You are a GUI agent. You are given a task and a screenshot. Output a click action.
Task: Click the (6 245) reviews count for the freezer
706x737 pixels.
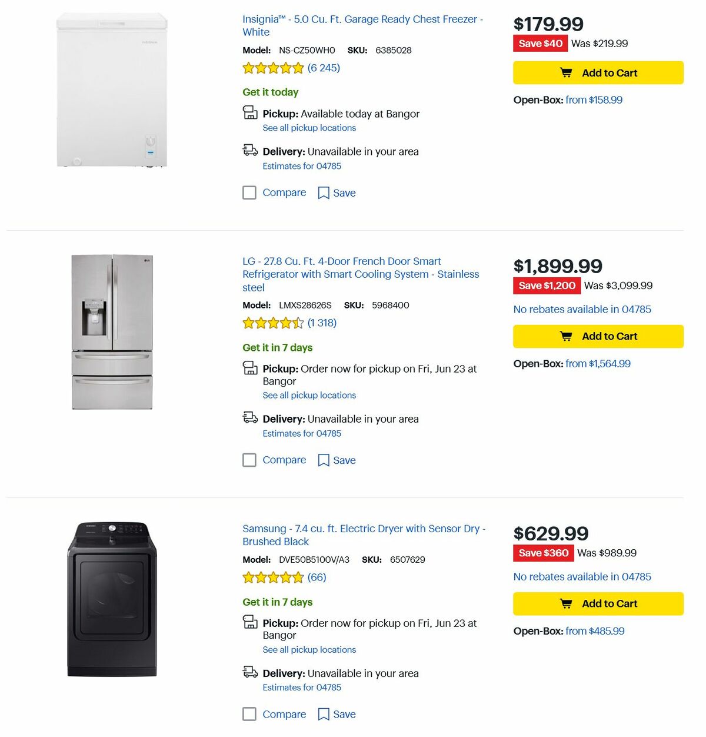pyautogui.click(x=323, y=68)
